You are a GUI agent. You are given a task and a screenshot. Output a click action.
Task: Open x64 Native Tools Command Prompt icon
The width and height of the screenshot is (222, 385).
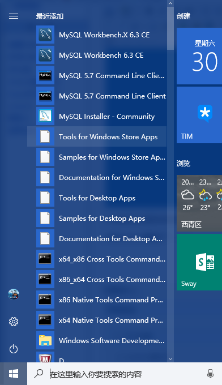[45, 320]
